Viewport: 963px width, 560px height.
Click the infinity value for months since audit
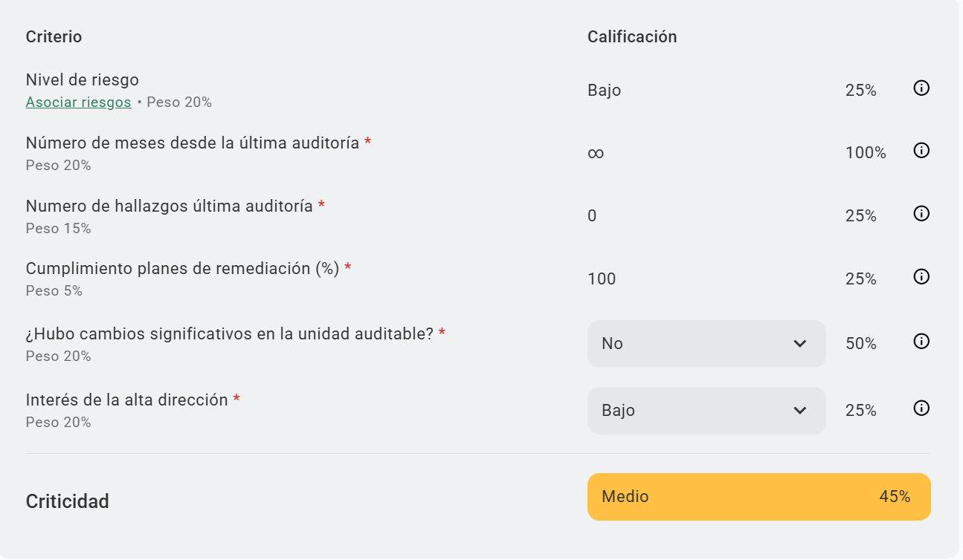(x=596, y=154)
